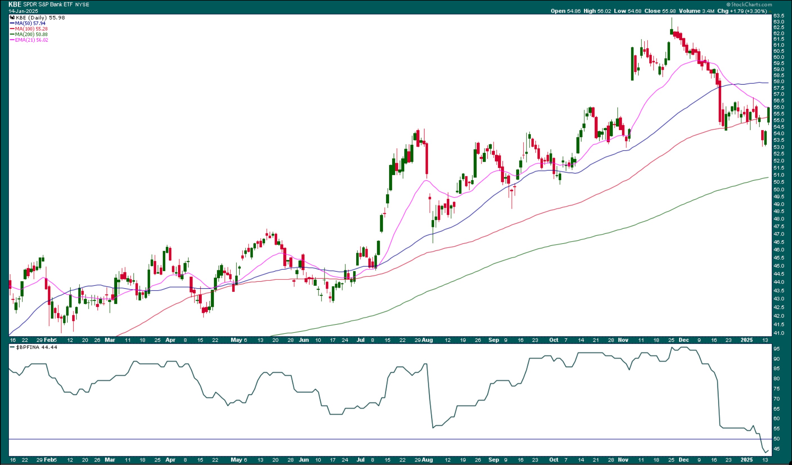Click the Dec label on upper date axis
The image size is (792, 465).
tap(684, 340)
